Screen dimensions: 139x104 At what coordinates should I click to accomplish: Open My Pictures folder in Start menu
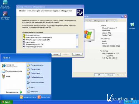click(x=34, y=69)
